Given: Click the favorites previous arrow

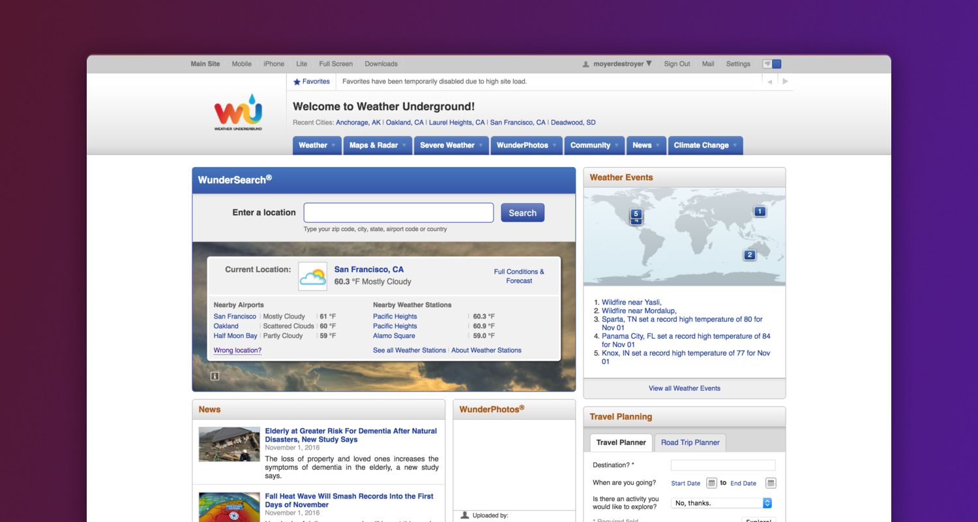Looking at the screenshot, I should (x=769, y=82).
